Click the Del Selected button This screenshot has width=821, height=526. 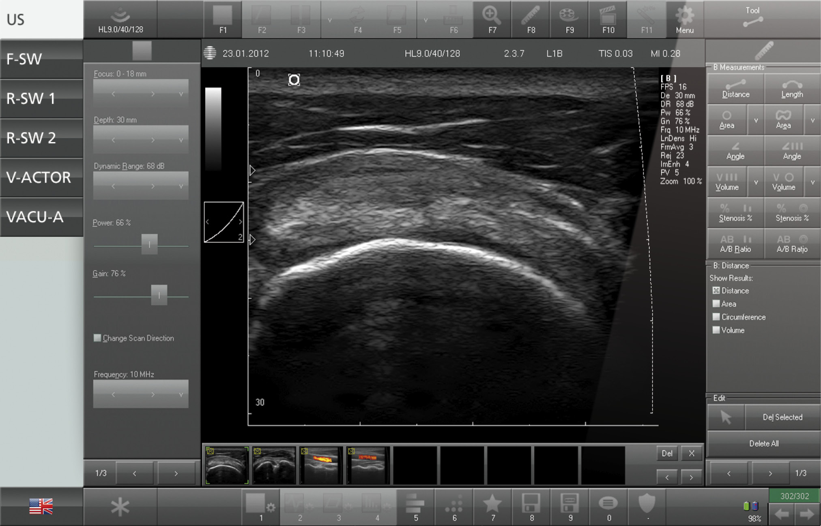782,417
